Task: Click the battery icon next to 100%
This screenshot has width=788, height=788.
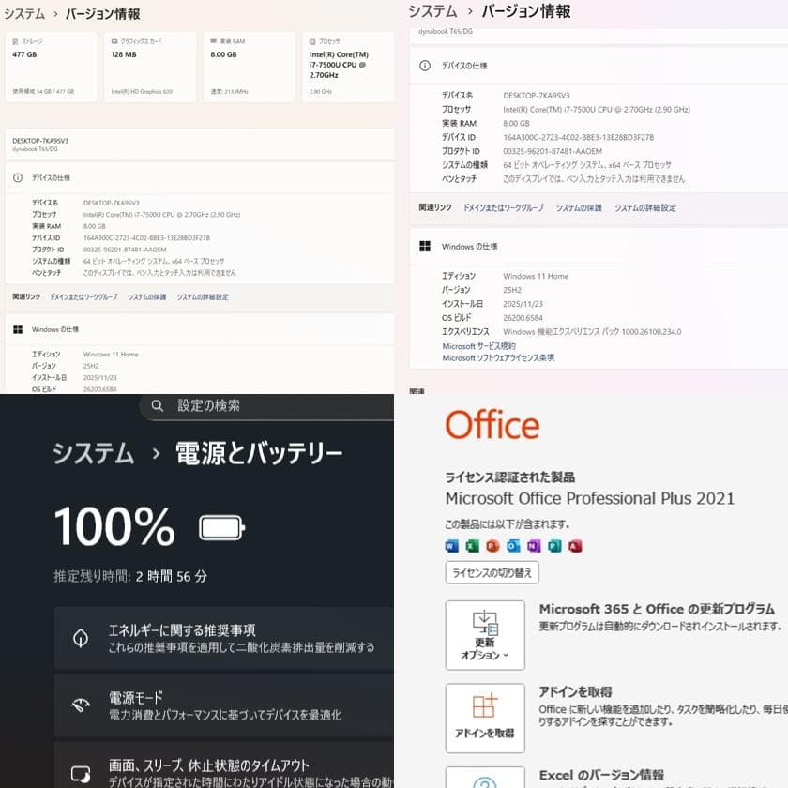Action: pos(221,528)
